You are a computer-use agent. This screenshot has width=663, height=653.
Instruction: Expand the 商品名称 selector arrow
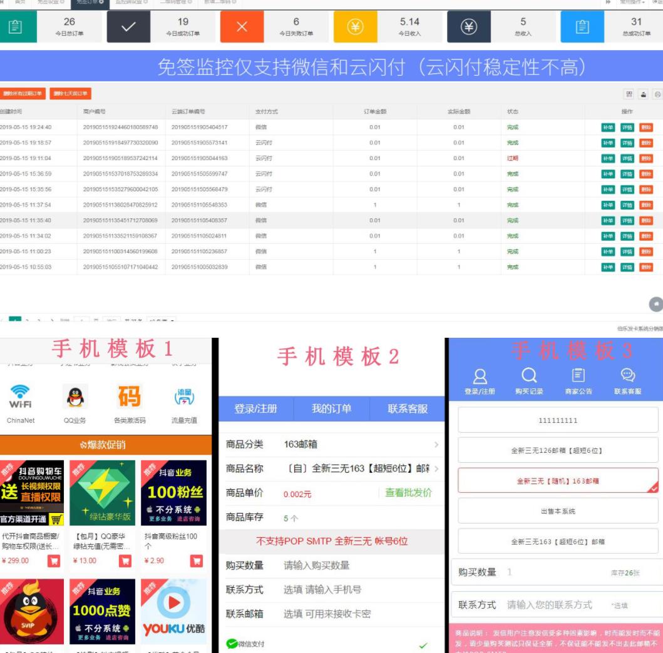(x=436, y=468)
